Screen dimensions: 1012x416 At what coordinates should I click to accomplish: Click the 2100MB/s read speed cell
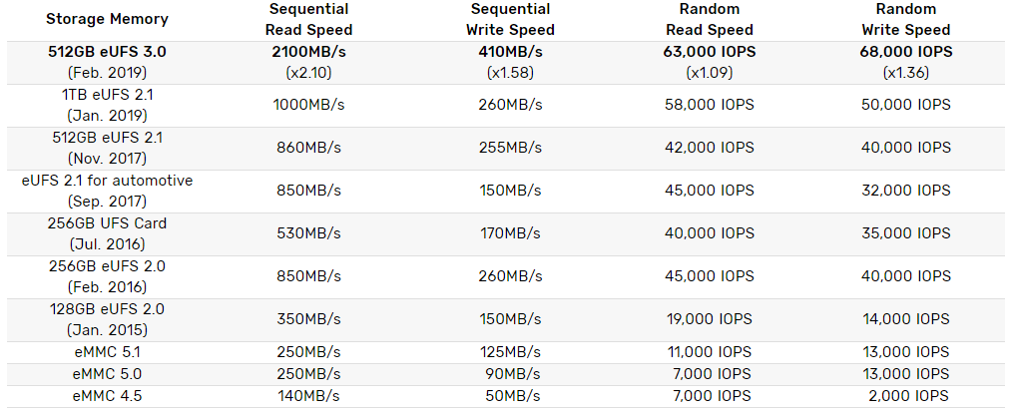tap(309, 52)
